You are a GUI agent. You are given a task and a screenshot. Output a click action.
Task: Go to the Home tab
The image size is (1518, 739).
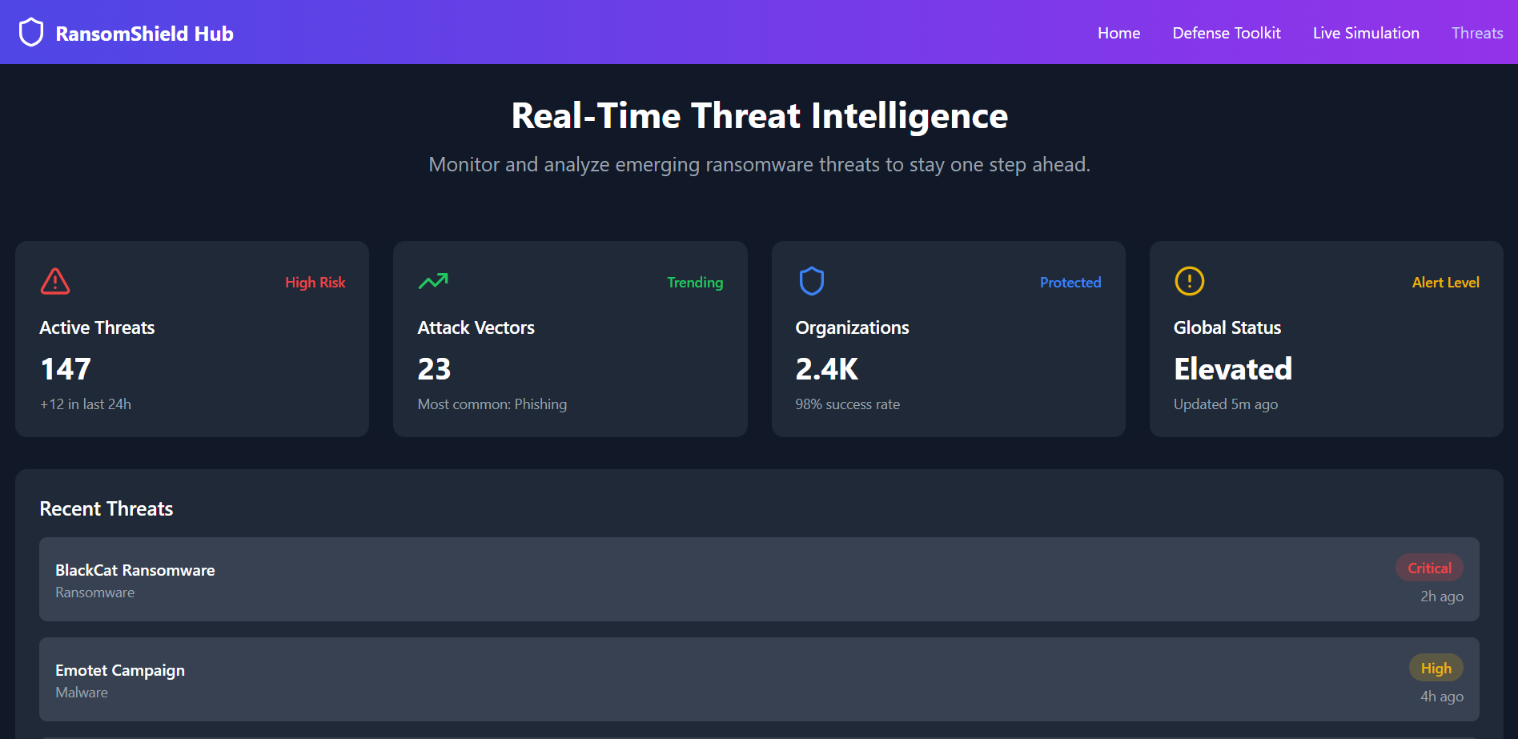[x=1118, y=33]
